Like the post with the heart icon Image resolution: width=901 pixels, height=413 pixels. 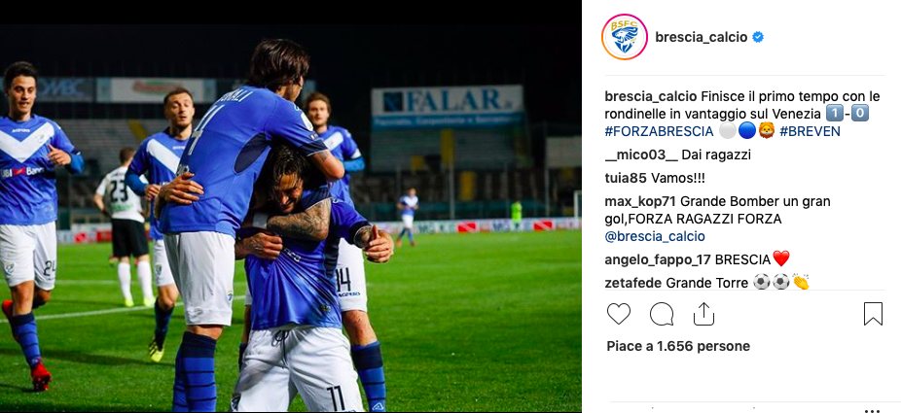619,314
